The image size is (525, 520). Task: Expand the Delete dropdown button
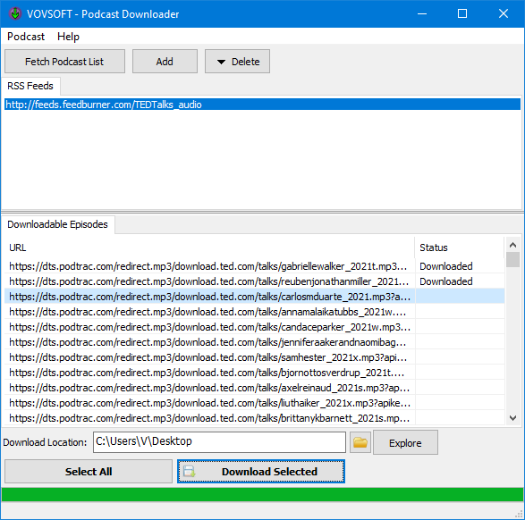pos(237,62)
